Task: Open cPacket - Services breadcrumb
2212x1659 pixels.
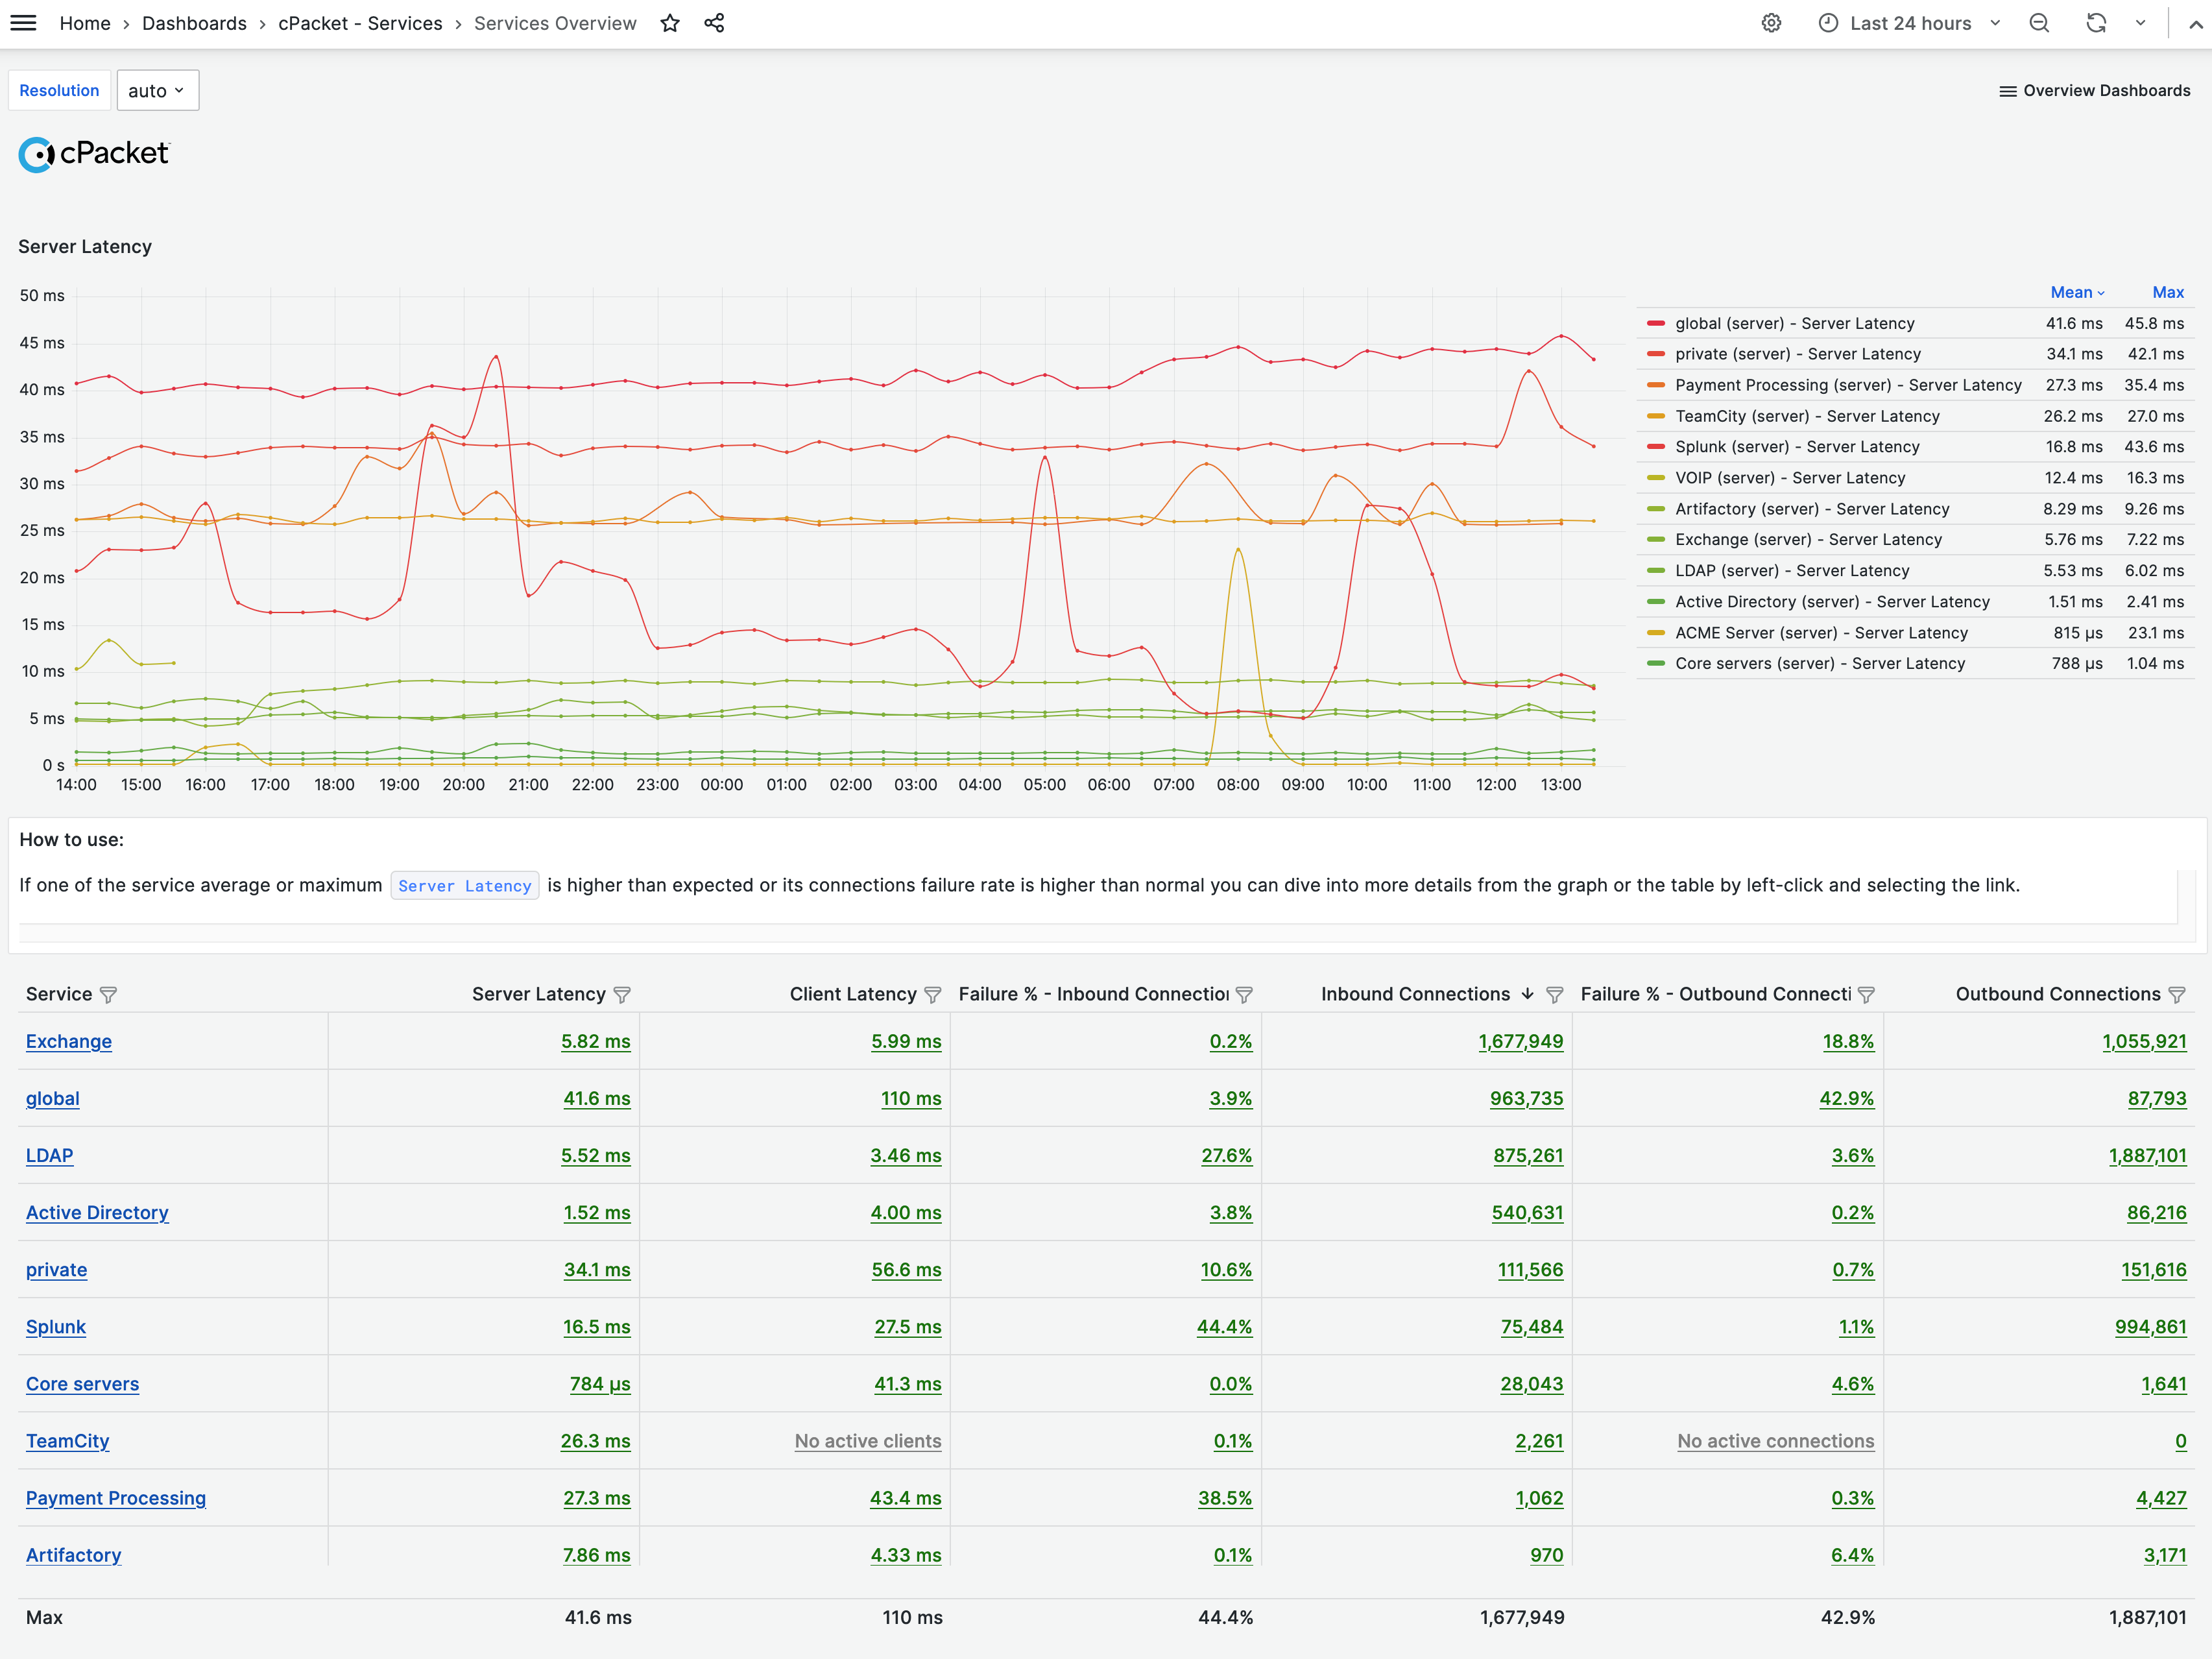Action: (x=360, y=23)
